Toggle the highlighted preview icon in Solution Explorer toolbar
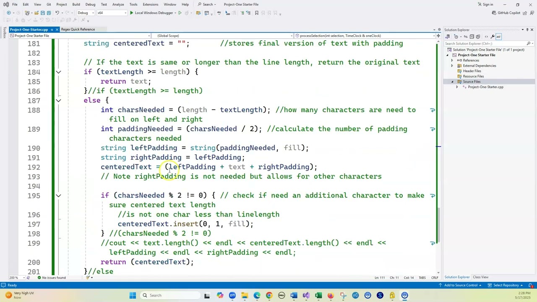 (499, 36)
